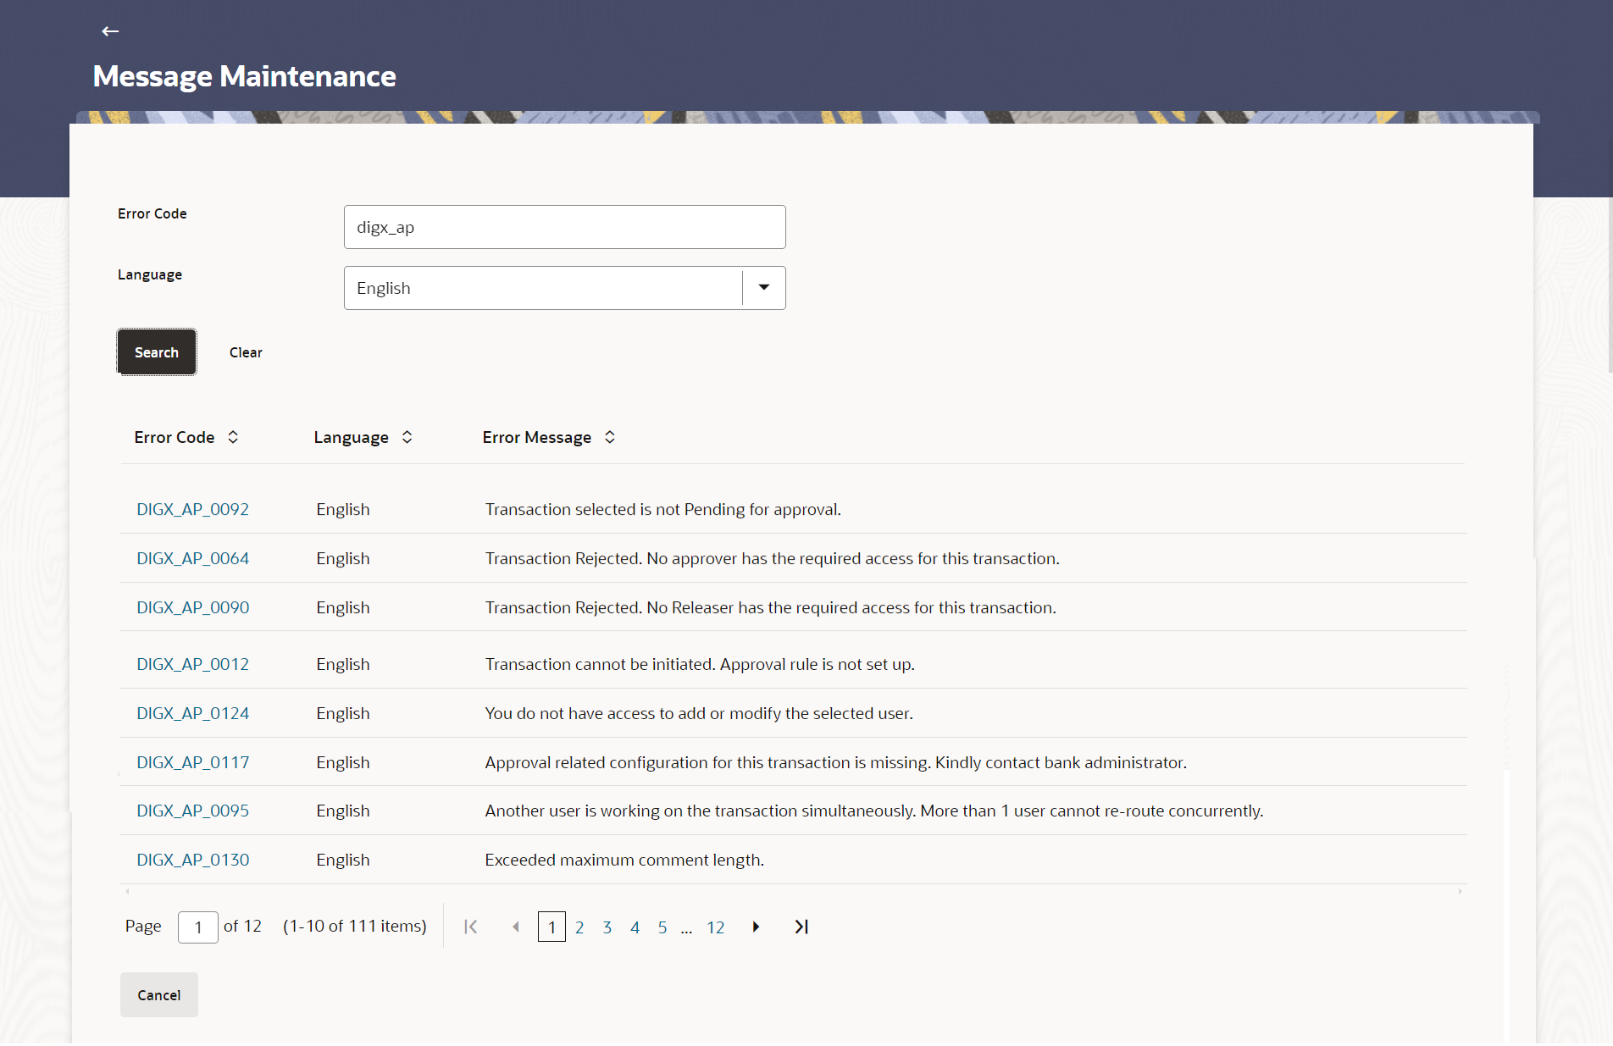This screenshot has height=1046, width=1613.
Task: Click message about Approval rule not set up
Action: 700,664
